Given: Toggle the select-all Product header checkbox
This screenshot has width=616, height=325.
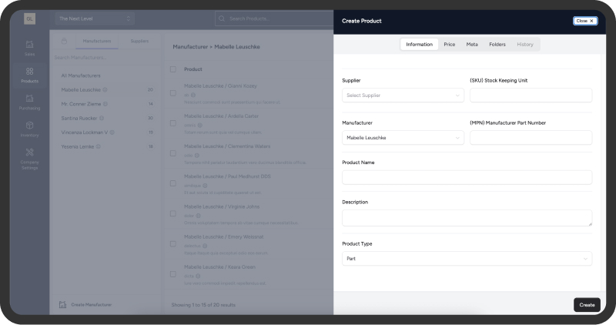Looking at the screenshot, I should coord(173,69).
